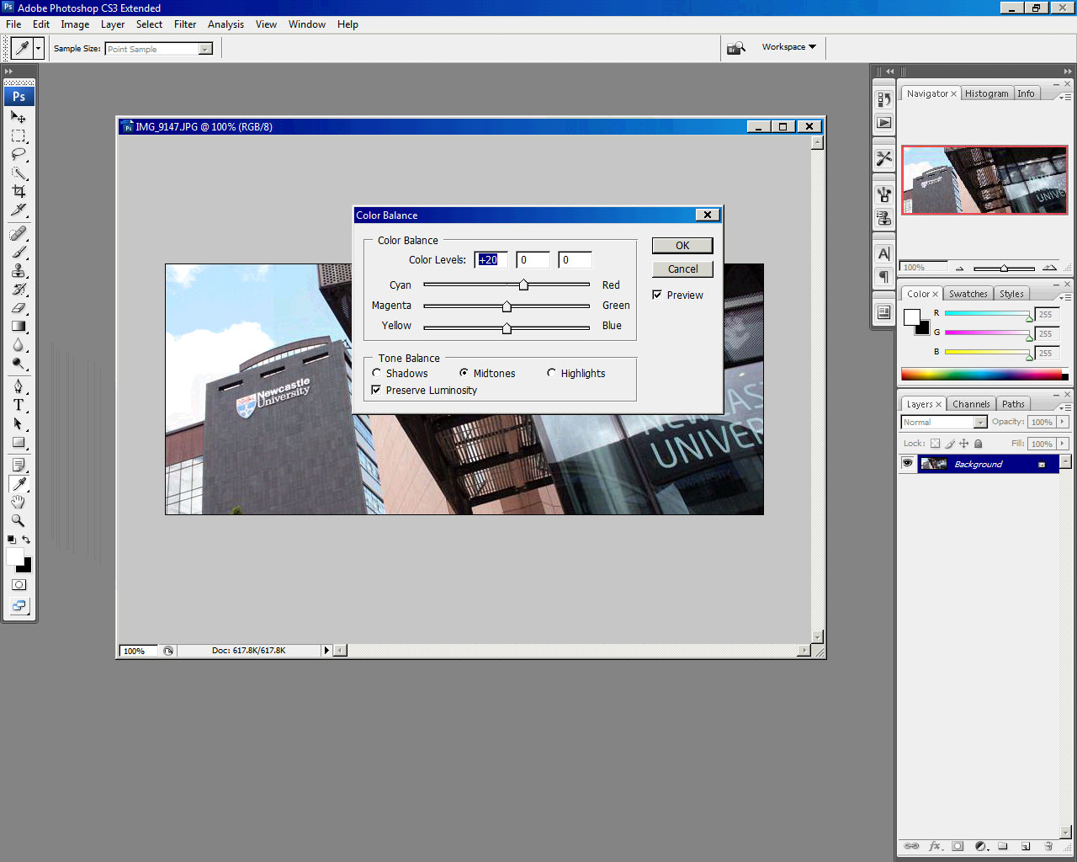Select the Zoom tool in toolbox
The width and height of the screenshot is (1077, 862).
19,521
